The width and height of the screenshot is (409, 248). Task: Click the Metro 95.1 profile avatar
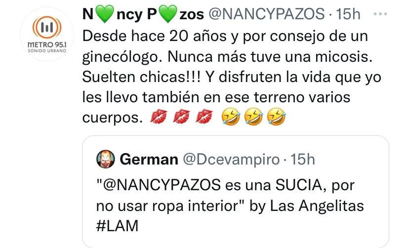(x=47, y=34)
